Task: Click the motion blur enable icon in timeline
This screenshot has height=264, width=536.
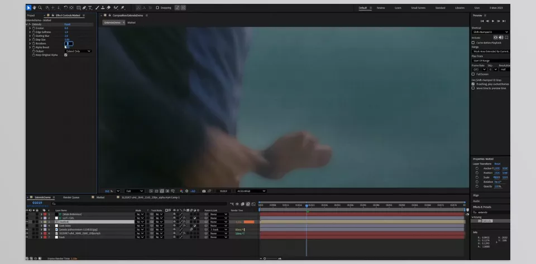Action: pos(248,204)
